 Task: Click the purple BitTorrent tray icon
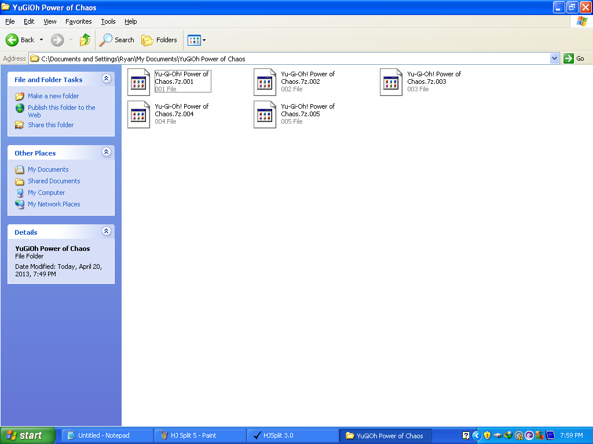[529, 436]
